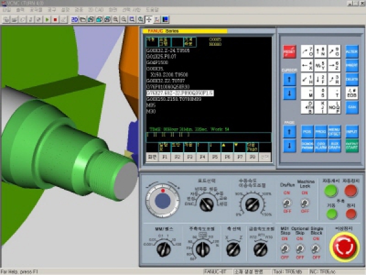366x275 pixels.
Task: Click the green play icon in toolbar
Action: (48, 20)
